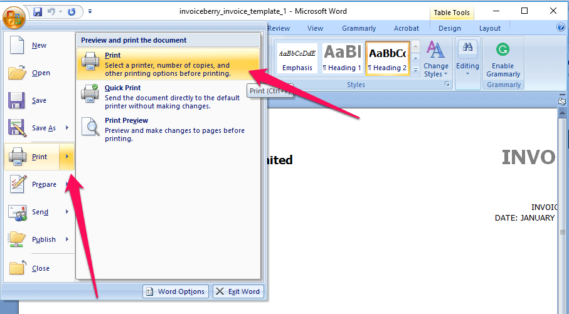Click the Open folder icon
The width and height of the screenshot is (569, 314).
pyautogui.click(x=17, y=73)
